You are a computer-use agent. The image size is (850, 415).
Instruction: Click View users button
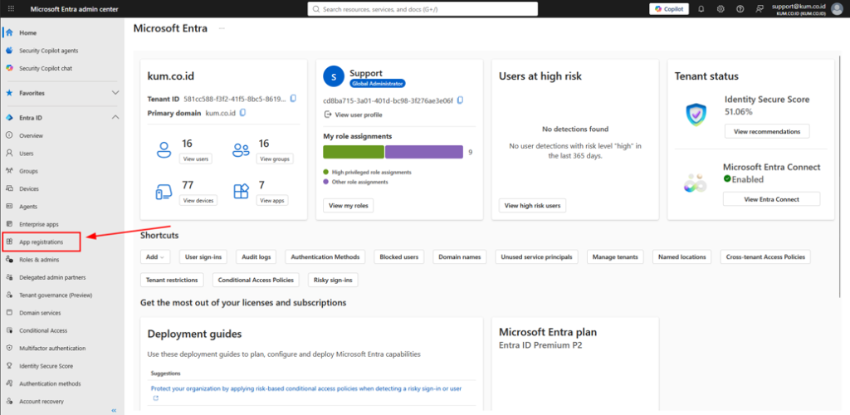(196, 159)
